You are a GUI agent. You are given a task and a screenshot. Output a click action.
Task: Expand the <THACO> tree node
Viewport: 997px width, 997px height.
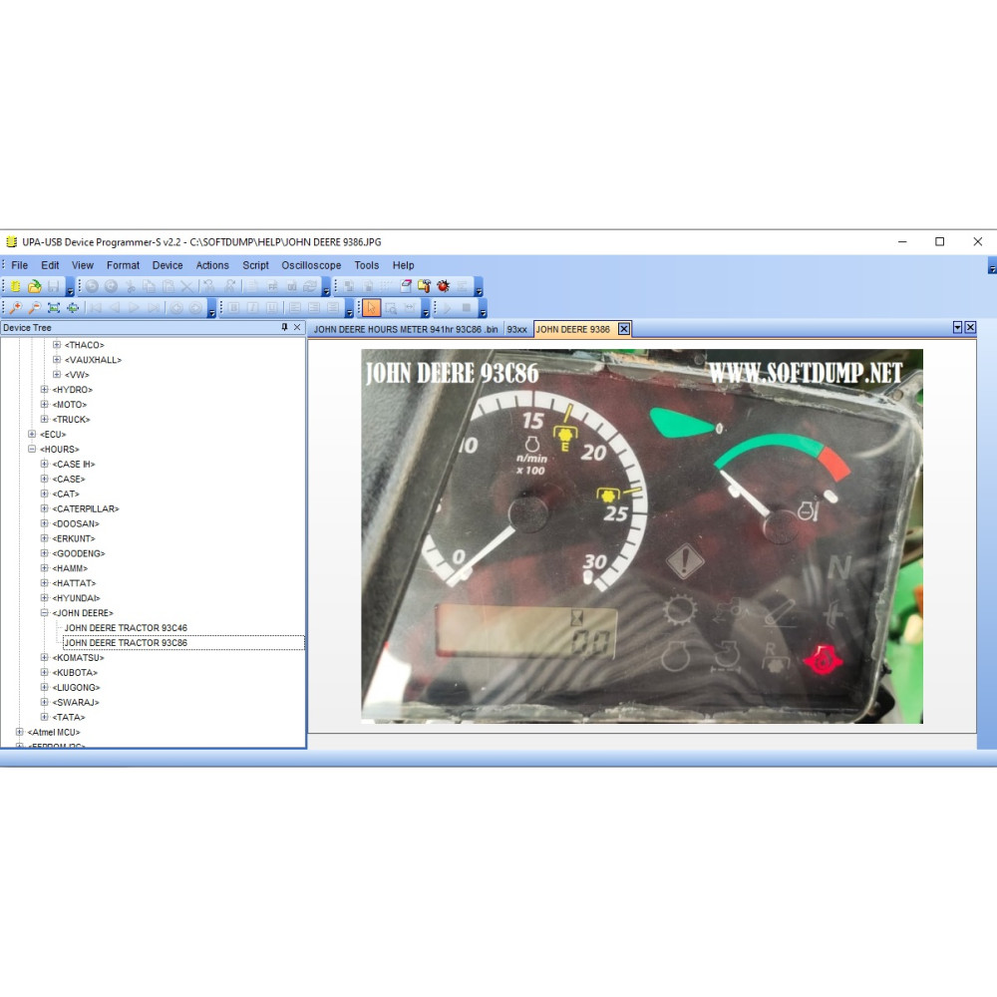[x=57, y=345]
